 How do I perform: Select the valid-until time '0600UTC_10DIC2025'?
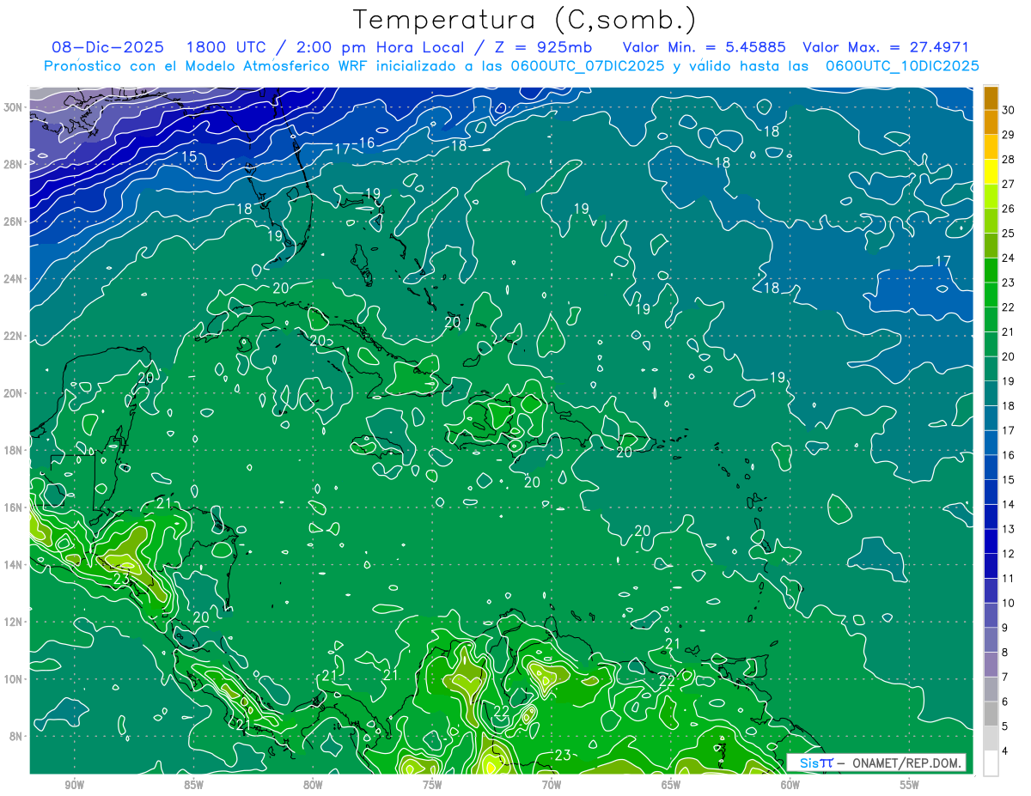pyautogui.click(x=902, y=66)
